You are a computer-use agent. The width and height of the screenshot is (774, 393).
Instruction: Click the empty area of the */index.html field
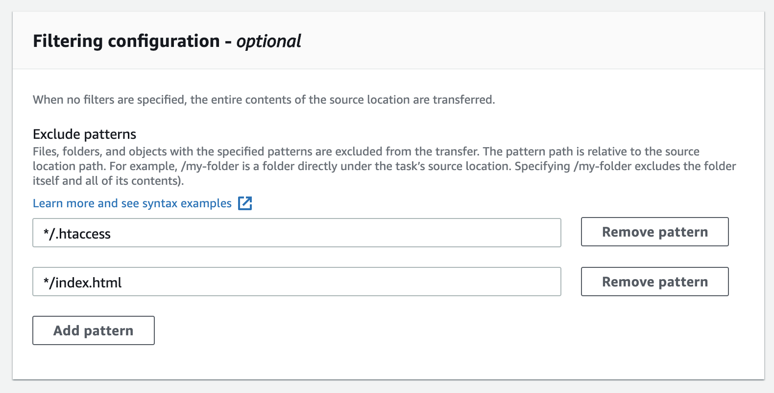tap(343, 282)
